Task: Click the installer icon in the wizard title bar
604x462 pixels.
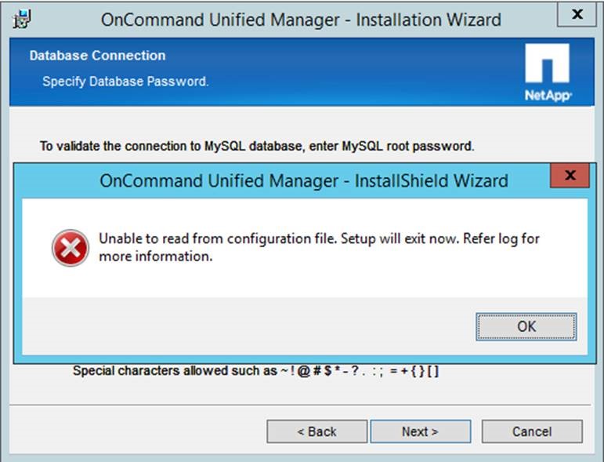Action: coord(24,18)
